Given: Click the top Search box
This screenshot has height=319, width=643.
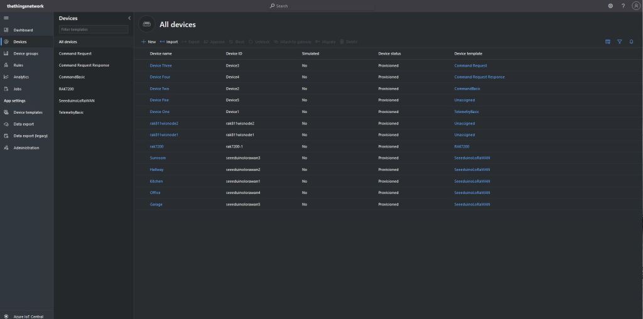Looking at the screenshot, I should tap(321, 6).
